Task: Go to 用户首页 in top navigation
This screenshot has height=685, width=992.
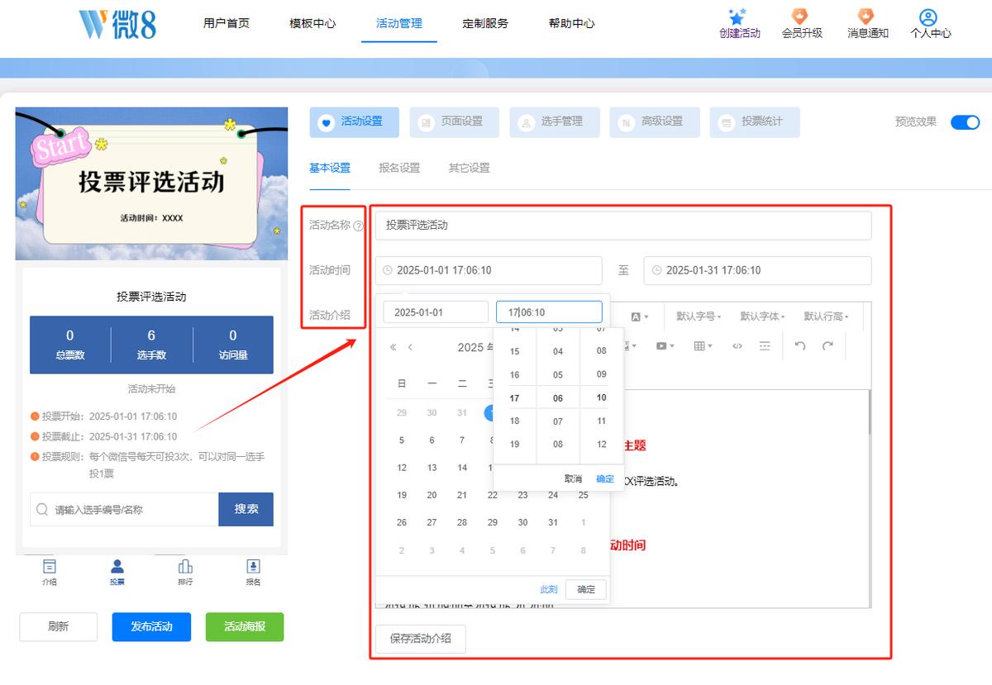Action: tap(227, 23)
